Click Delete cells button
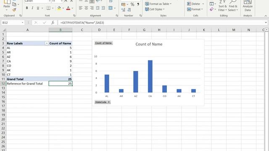 pos(193,4)
